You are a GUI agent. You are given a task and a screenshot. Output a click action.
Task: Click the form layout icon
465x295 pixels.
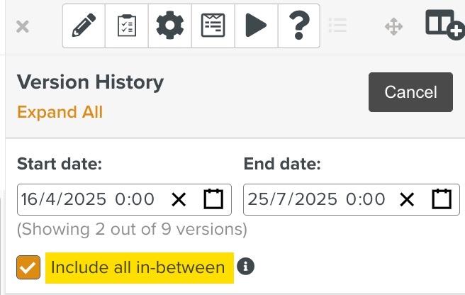(213, 26)
